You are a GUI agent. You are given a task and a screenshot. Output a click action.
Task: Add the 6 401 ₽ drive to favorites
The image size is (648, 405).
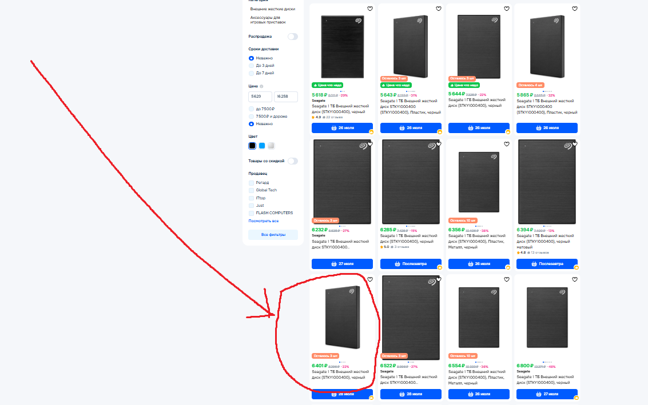370,279
